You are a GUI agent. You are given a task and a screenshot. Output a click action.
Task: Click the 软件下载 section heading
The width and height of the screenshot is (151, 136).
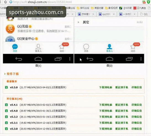pos(12,74)
